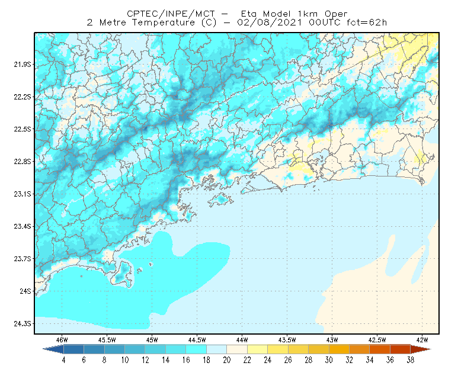
Task: Click the latitude label "23.4S"
Action: tap(23, 226)
